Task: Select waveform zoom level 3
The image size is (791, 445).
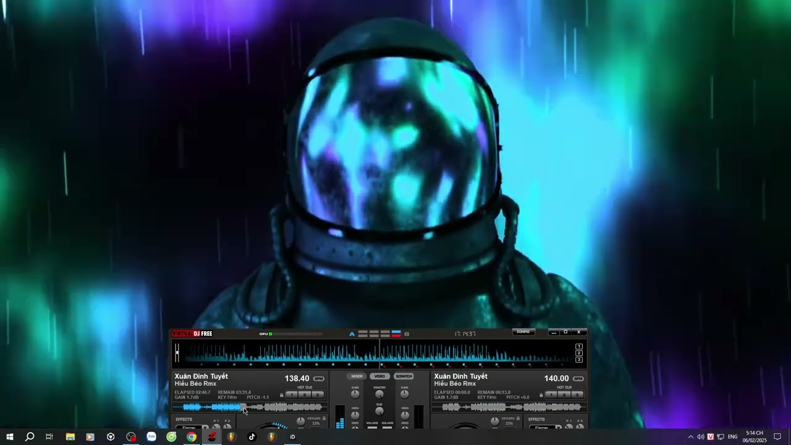Action: (x=579, y=360)
